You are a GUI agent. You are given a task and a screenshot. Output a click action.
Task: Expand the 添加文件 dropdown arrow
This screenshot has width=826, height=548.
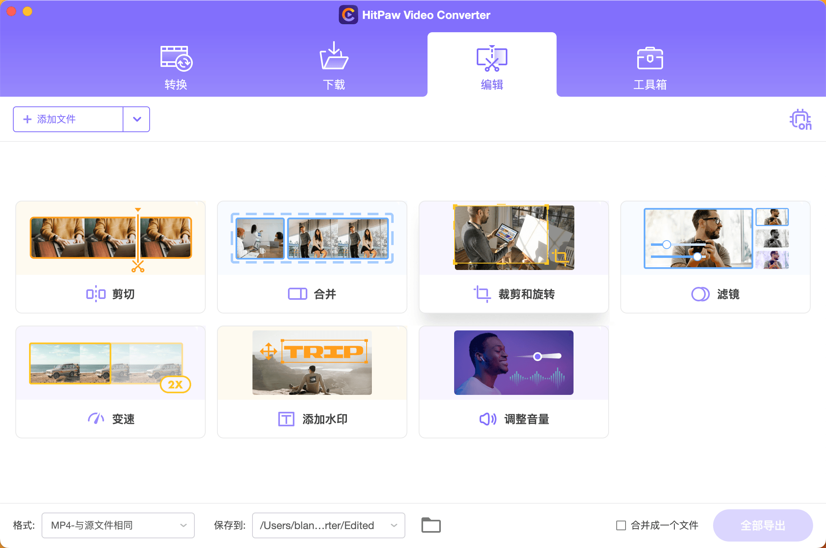[137, 119]
